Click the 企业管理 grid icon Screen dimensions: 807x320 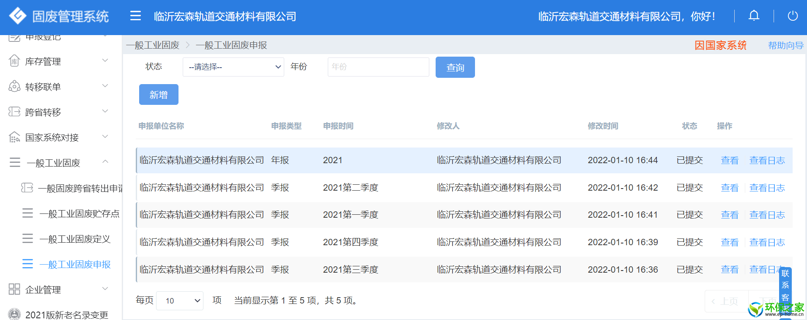point(14,289)
